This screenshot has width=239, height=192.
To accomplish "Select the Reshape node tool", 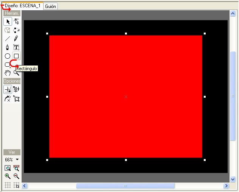I will [16, 22].
